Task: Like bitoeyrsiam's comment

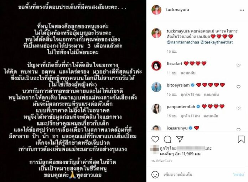Action: (238, 87)
